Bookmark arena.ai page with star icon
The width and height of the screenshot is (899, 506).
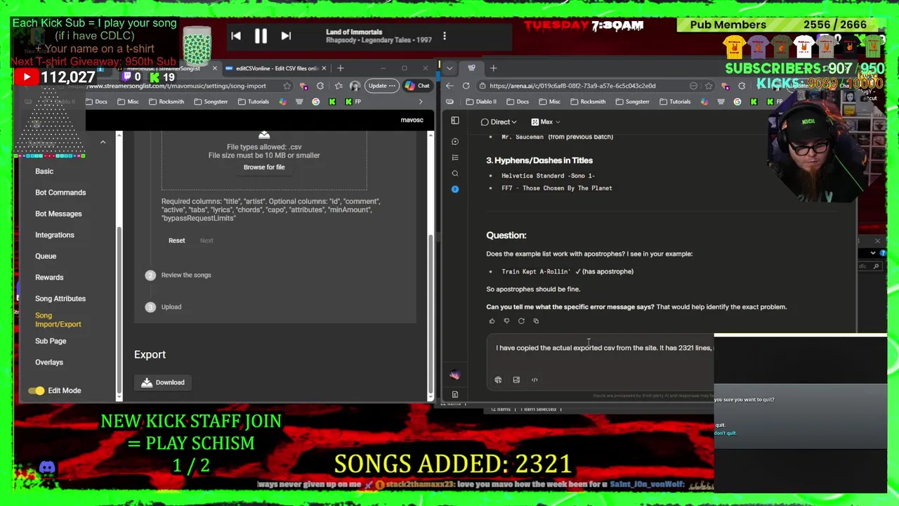tap(709, 86)
